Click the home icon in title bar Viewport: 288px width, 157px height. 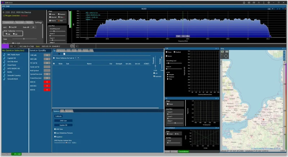pos(244,2)
